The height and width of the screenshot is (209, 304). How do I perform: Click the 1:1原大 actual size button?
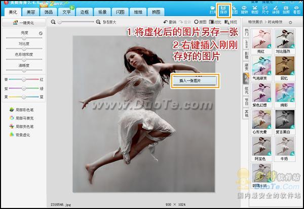coord(109,22)
